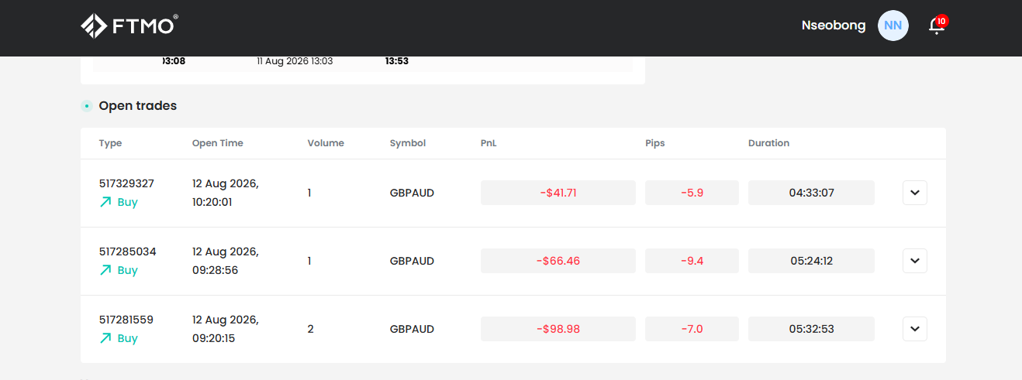Click the PnL column header
Image resolution: width=1022 pixels, height=380 pixels.
tap(489, 143)
